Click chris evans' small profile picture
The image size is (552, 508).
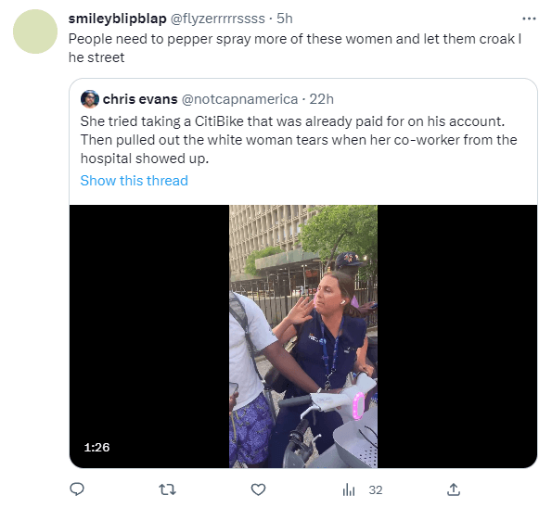point(90,99)
